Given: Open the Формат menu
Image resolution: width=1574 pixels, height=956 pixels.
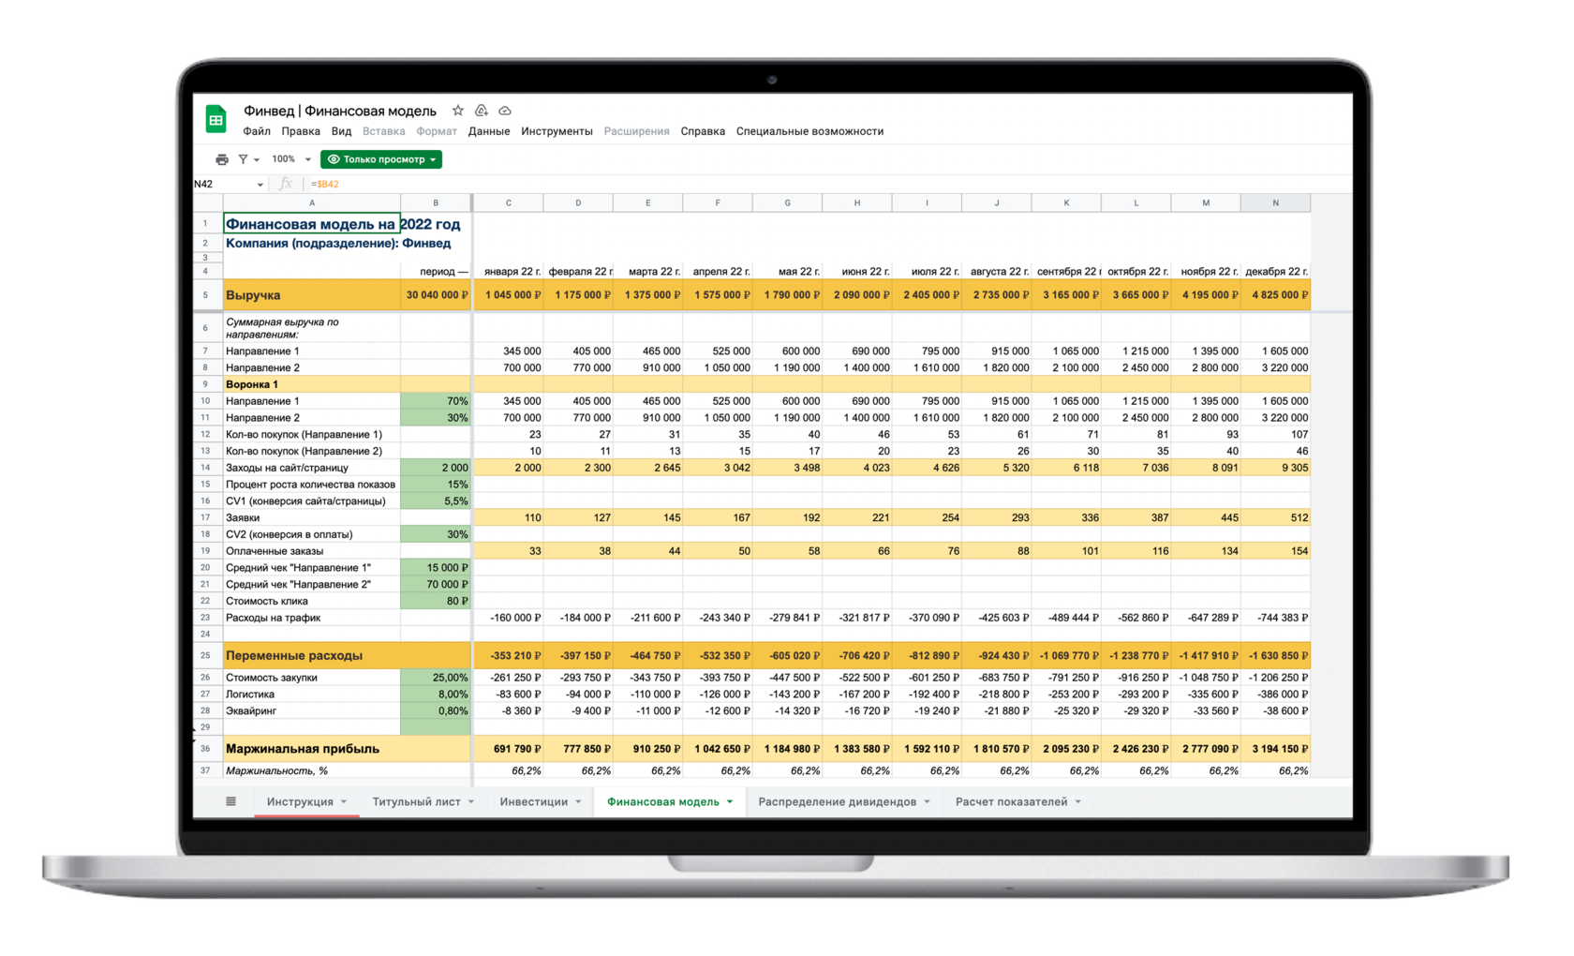Looking at the screenshot, I should point(437,131).
